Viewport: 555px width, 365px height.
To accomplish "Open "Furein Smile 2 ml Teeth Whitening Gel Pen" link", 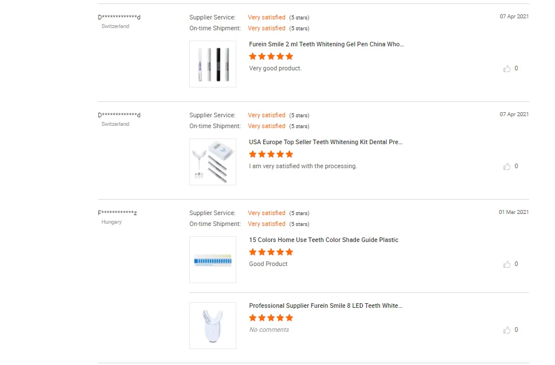I will pyautogui.click(x=326, y=44).
